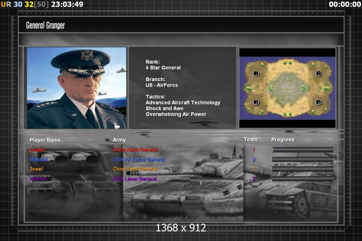The image size is (362, 241).
Task: Click the 23:03:49 clock readout
Action: click(67, 4)
